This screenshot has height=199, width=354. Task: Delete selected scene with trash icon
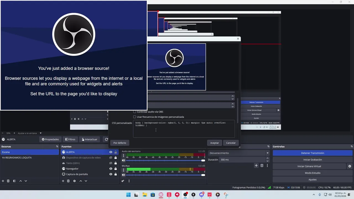[8, 181]
